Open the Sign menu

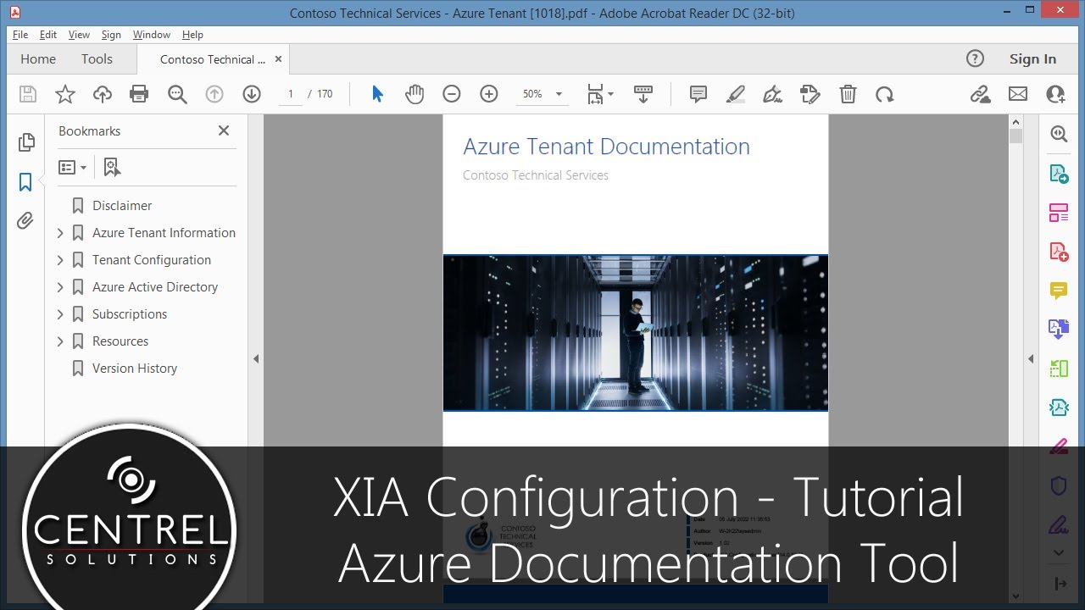point(111,35)
